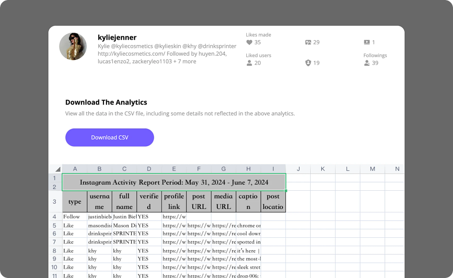The height and width of the screenshot is (278, 453).
Task: Click the 'type' header cell
Action: (x=74, y=202)
